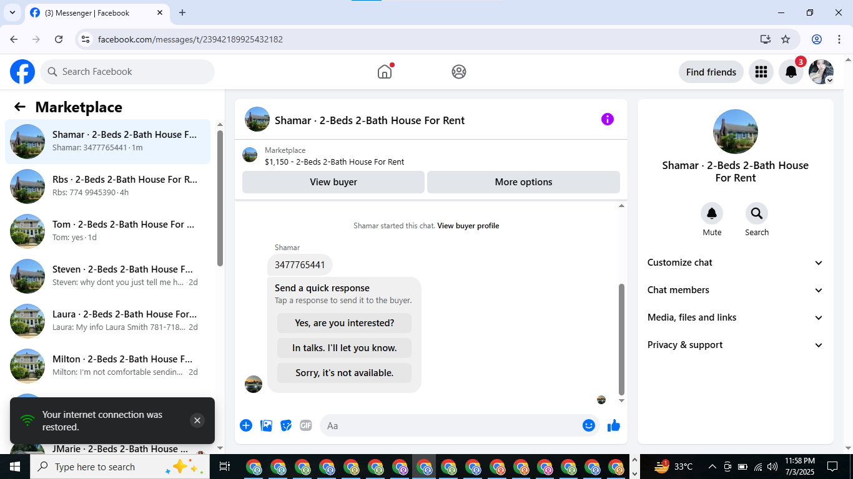Choose a GIF from the composer
Image resolution: width=853 pixels, height=479 pixels.
tap(306, 425)
